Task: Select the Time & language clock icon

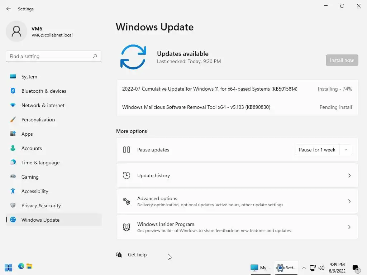Action: [x=13, y=162]
